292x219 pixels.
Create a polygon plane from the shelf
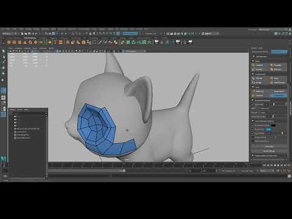coord(36,42)
